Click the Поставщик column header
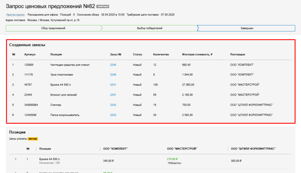This screenshot has width=301, height=173. tap(237, 55)
